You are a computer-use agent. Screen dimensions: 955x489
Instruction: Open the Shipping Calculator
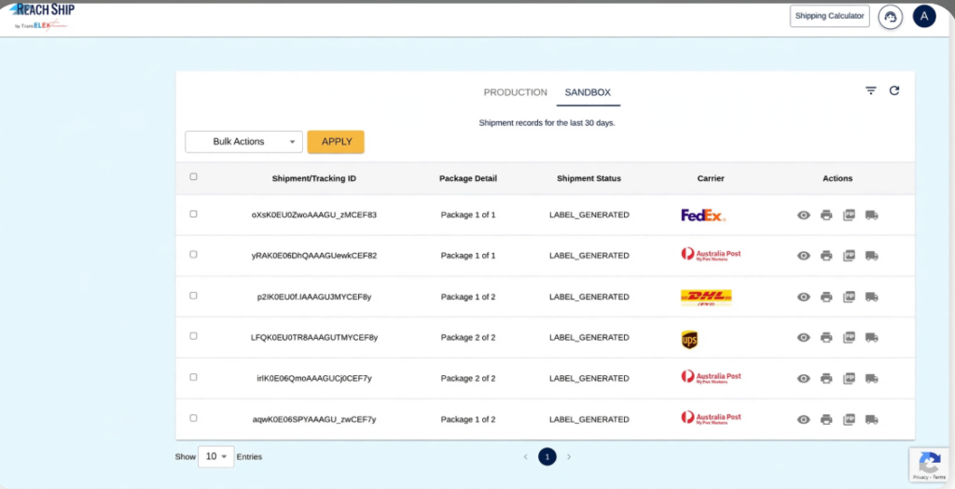(829, 17)
